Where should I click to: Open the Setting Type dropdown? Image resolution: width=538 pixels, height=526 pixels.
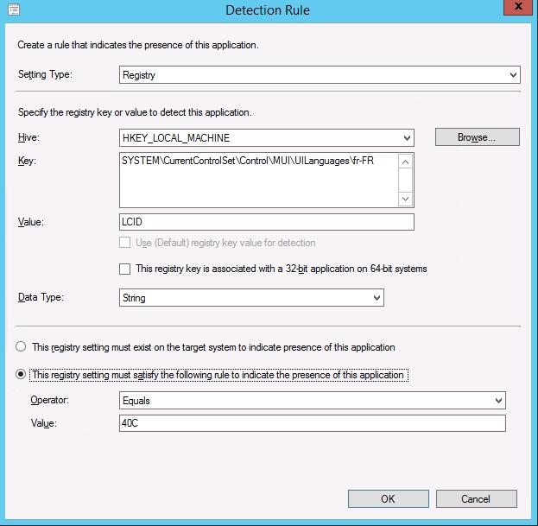pos(320,75)
